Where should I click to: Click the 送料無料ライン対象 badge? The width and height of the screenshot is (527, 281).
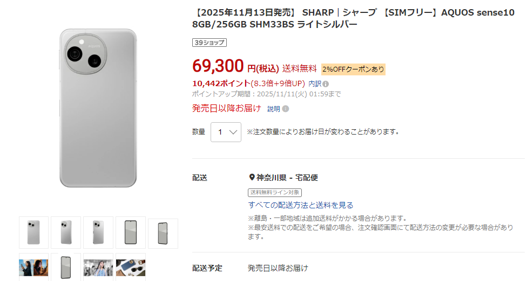click(275, 192)
